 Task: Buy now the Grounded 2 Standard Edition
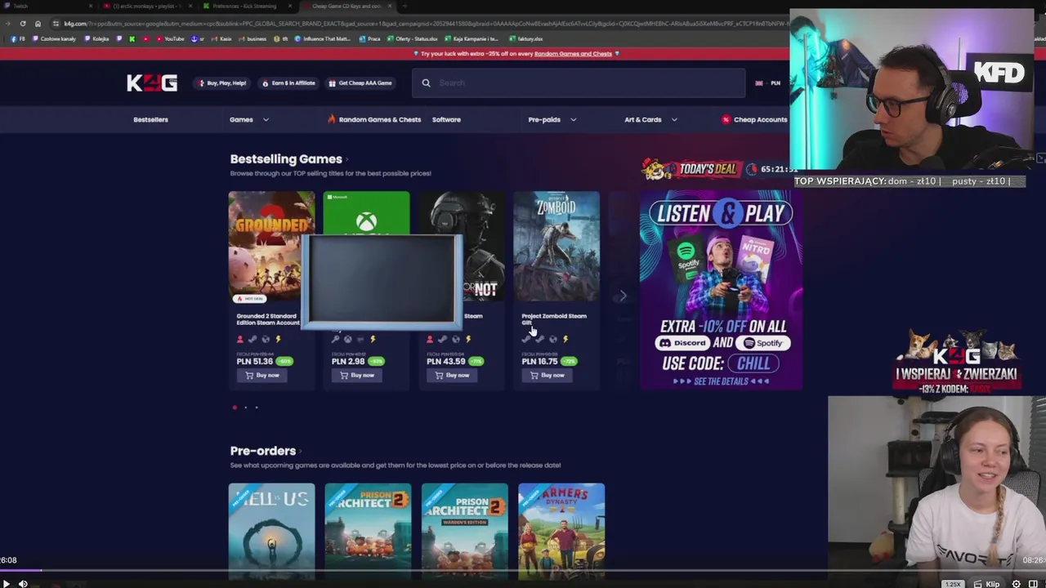(262, 375)
